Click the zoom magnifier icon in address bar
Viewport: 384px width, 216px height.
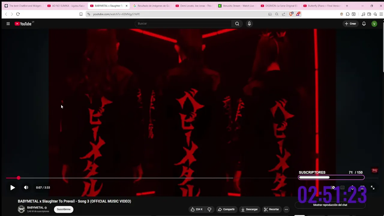(x=277, y=14)
